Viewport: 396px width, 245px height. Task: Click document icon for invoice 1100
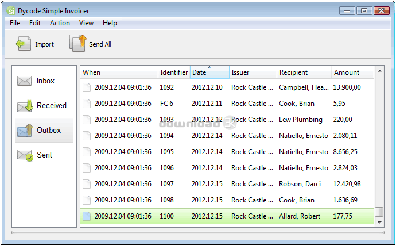coord(87,216)
